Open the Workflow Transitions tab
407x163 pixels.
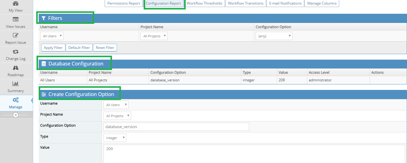pos(246,3)
